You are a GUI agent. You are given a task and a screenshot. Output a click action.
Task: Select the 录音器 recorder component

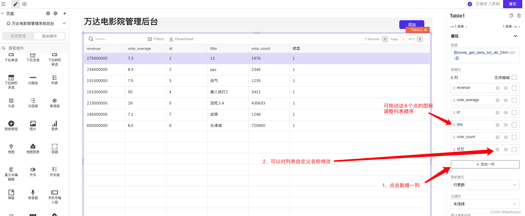[33, 195]
